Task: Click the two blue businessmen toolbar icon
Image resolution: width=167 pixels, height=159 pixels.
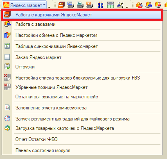Action: (x=101, y=5)
